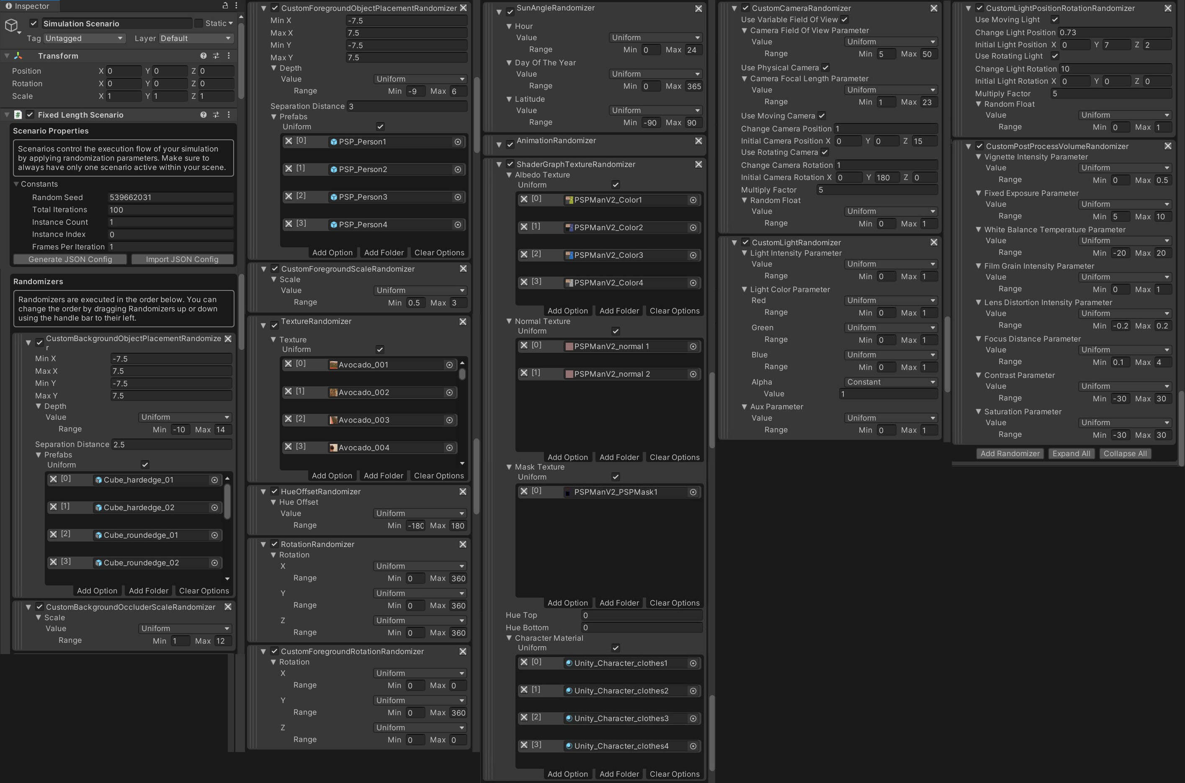Open object picker for PSP_Person1 prefab
This screenshot has height=783, width=1185.
click(458, 142)
